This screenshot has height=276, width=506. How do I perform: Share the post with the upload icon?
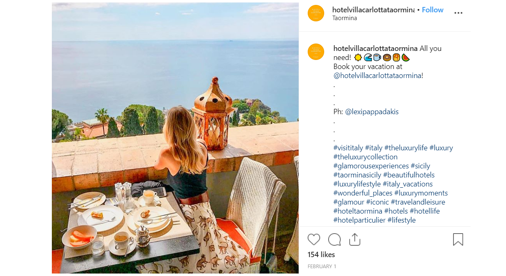[x=355, y=239]
